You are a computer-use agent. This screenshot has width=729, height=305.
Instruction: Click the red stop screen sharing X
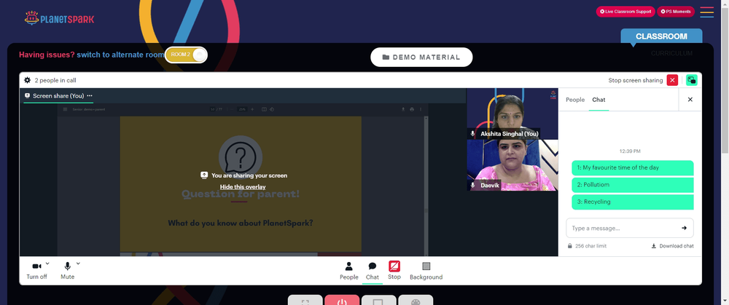click(672, 80)
